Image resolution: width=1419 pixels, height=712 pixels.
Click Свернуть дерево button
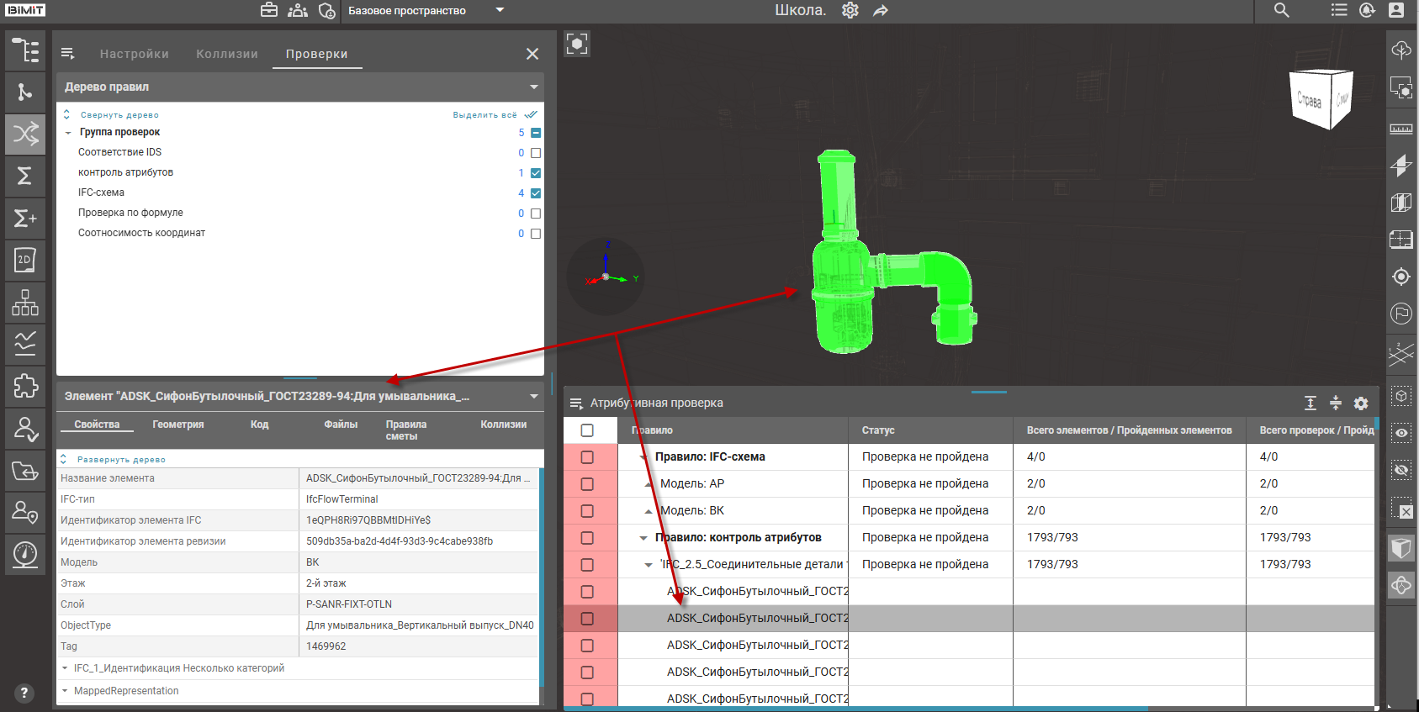(119, 115)
